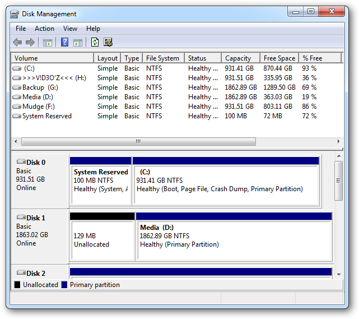The width and height of the screenshot is (359, 319).
Task: Click the Disk 0 931.51 GB size label
Action: click(x=30, y=179)
